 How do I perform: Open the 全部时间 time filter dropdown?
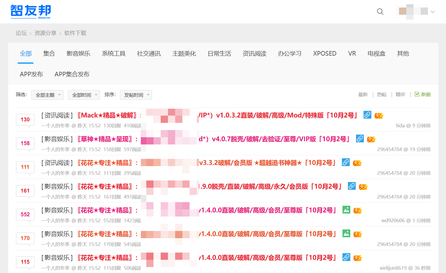[x=84, y=95]
